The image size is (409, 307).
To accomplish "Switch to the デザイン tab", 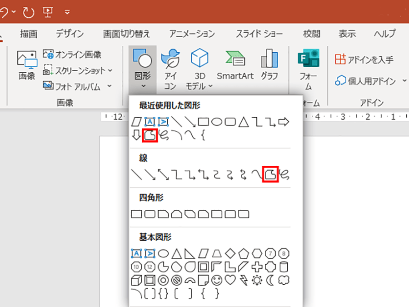I will (70, 34).
